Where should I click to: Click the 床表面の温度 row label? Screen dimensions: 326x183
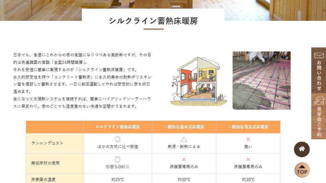[43, 179]
